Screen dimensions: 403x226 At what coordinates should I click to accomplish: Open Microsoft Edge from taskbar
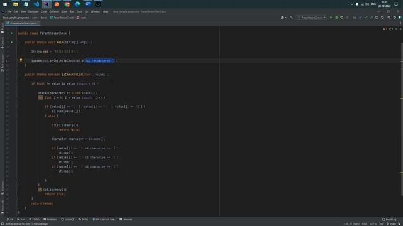[77, 4]
